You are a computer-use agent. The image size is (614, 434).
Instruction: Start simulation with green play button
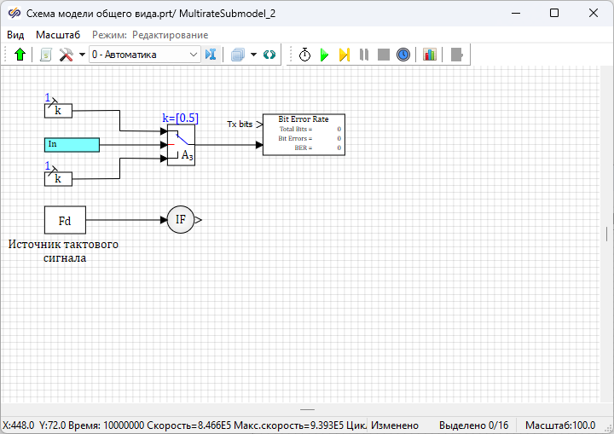click(324, 55)
